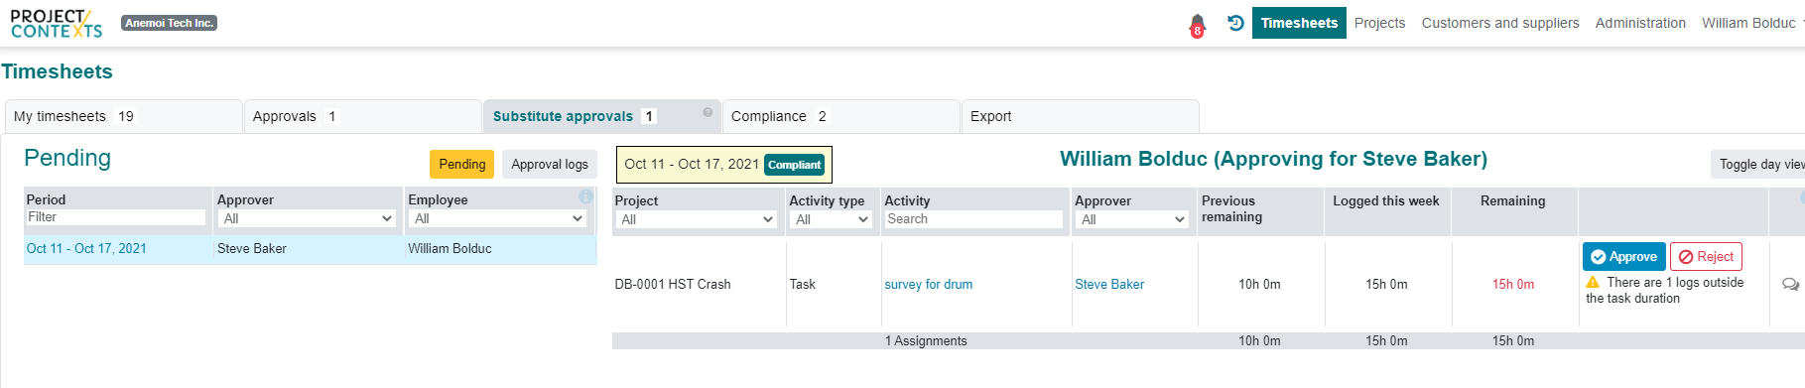Click the Anemoi Tech Inc. company badge
The width and height of the screenshot is (1805, 388).
coord(170,23)
